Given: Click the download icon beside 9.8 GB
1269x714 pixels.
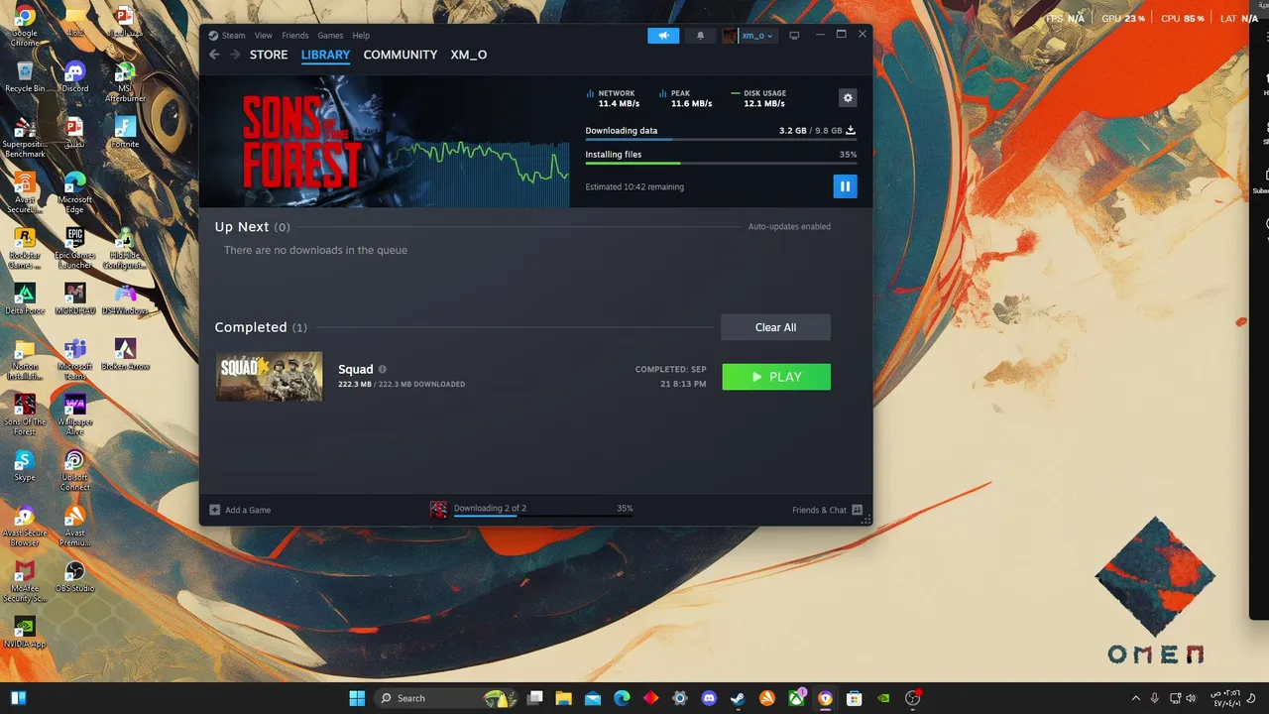Looking at the screenshot, I should tap(851, 130).
